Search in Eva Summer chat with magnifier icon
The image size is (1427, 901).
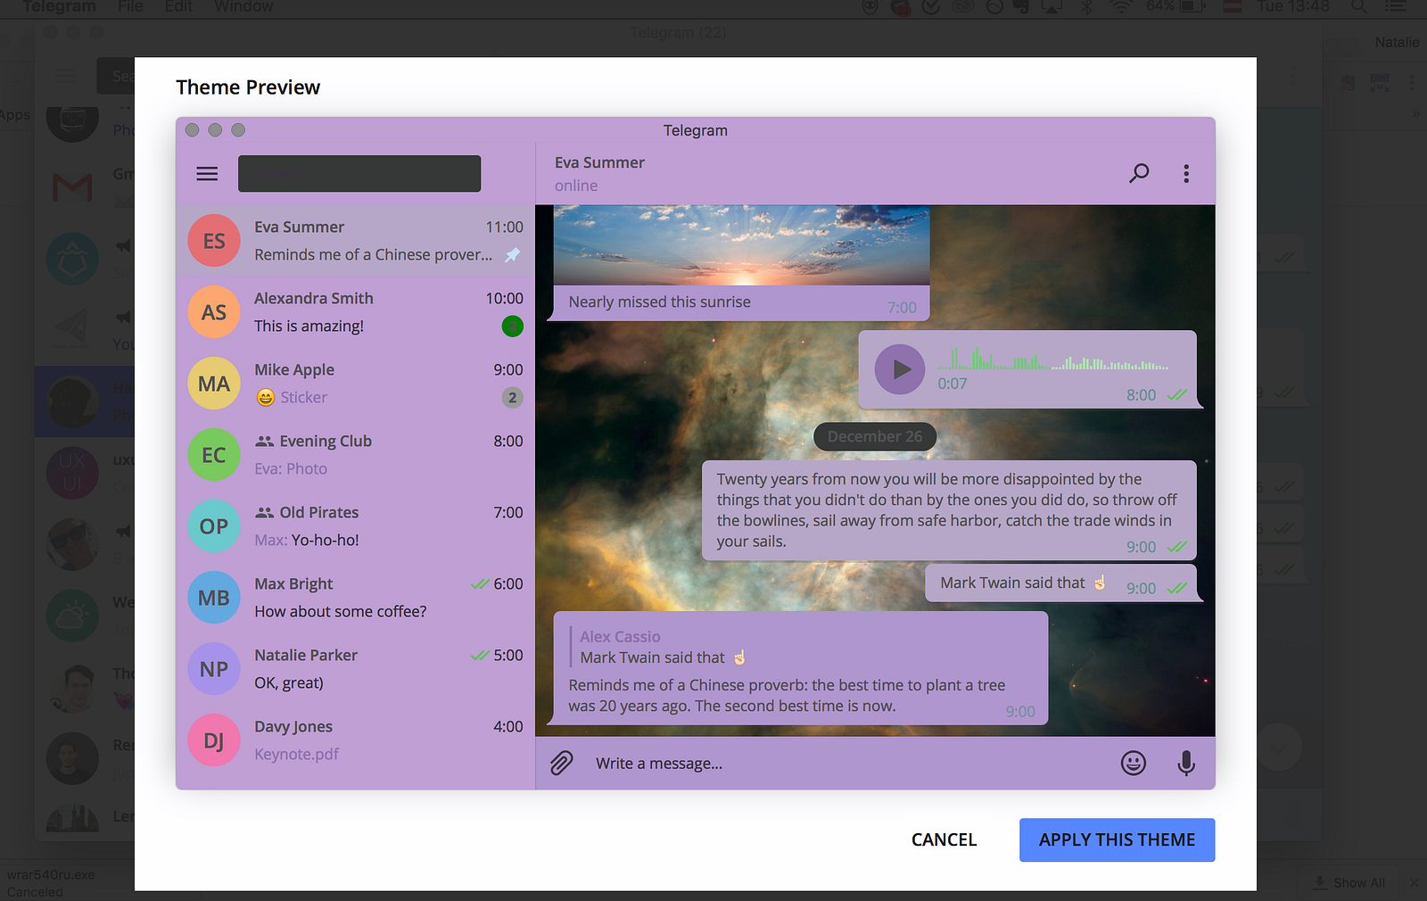click(1139, 173)
